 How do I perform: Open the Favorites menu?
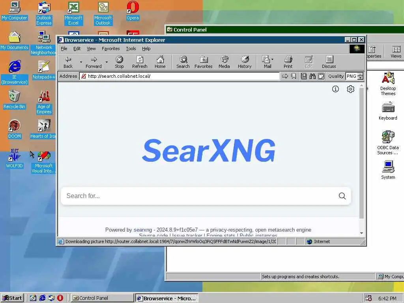tap(110, 49)
